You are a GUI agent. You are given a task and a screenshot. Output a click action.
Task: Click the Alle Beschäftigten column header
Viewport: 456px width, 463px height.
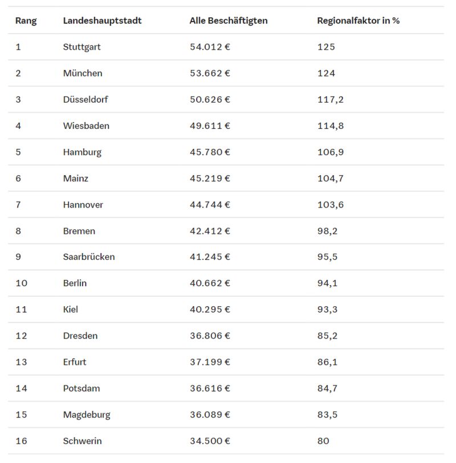click(x=229, y=21)
